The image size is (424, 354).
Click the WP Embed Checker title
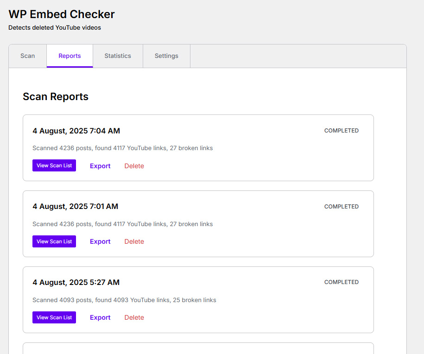click(x=62, y=14)
